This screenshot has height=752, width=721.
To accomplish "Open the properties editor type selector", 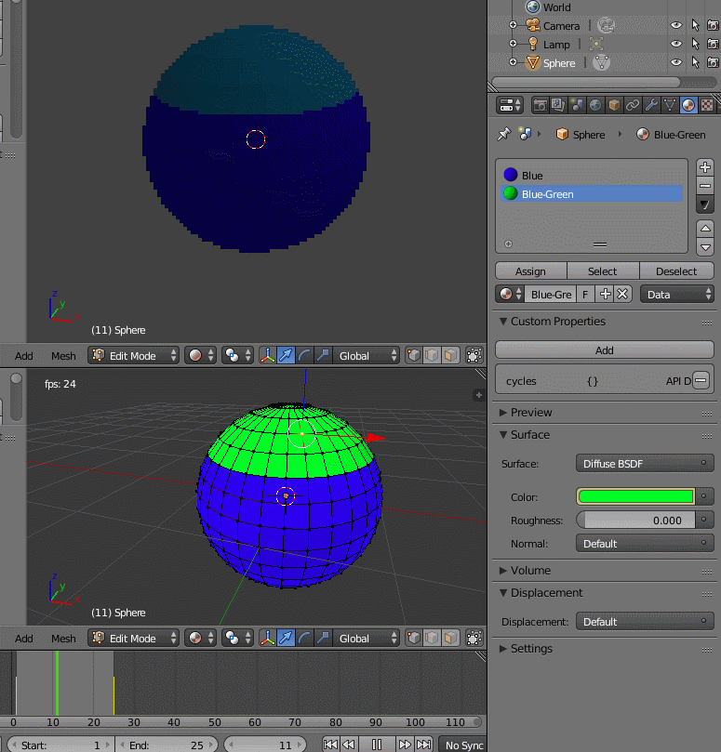I will click(x=509, y=105).
